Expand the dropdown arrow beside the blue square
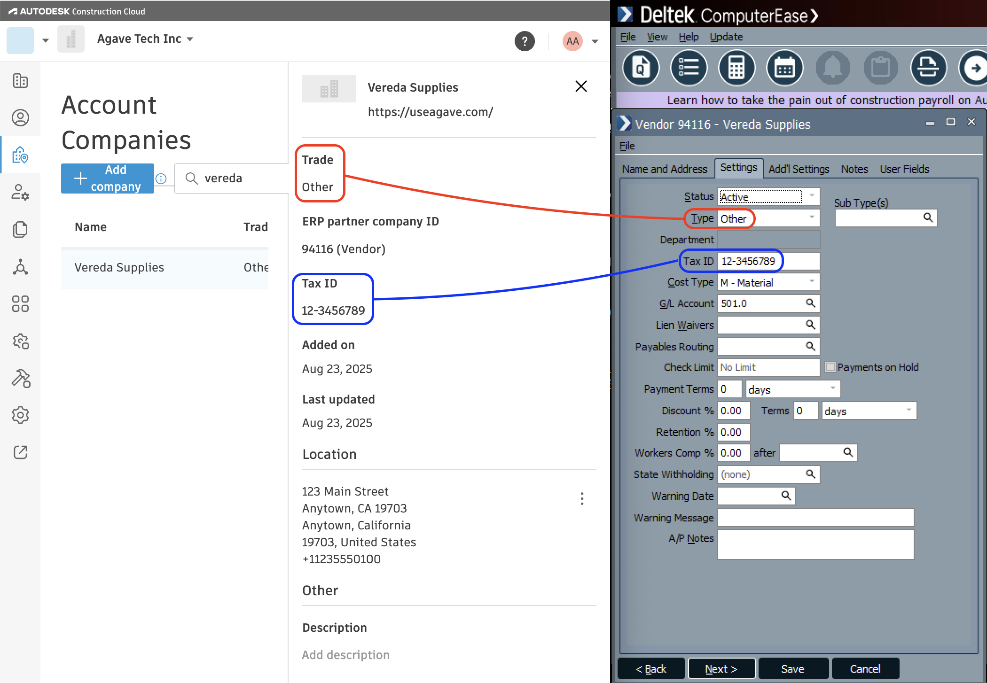Image resolution: width=987 pixels, height=683 pixels. point(46,40)
